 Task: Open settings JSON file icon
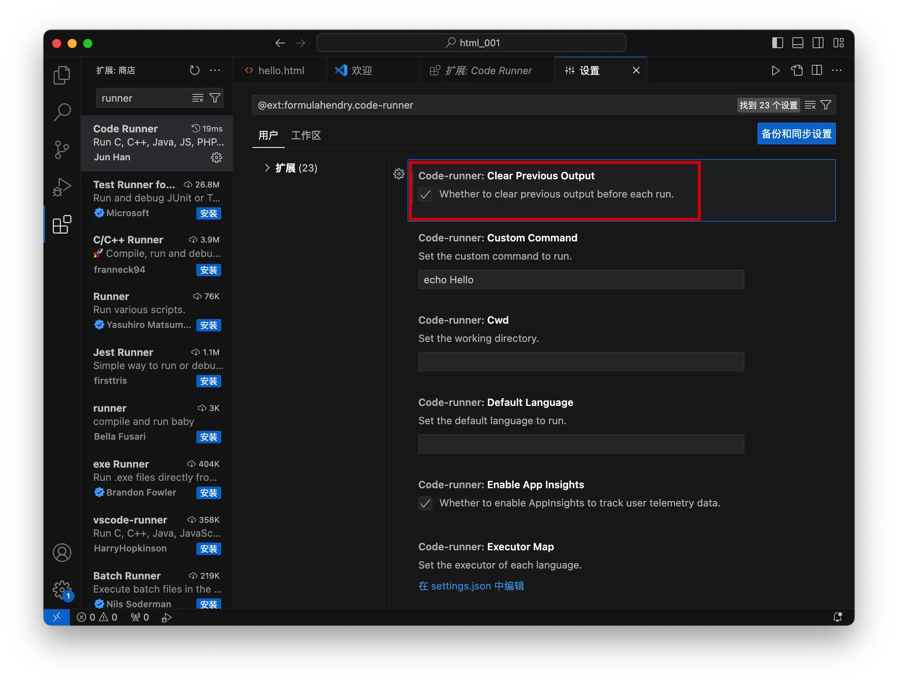coord(796,70)
